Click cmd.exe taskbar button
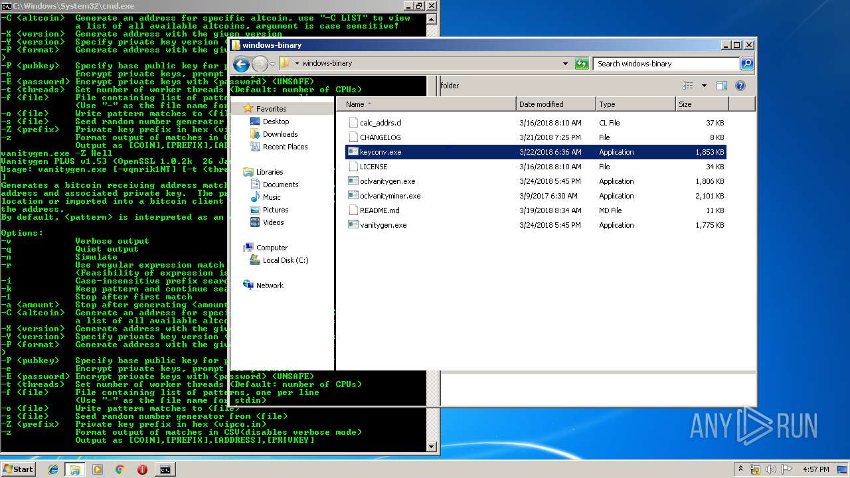 (165, 469)
